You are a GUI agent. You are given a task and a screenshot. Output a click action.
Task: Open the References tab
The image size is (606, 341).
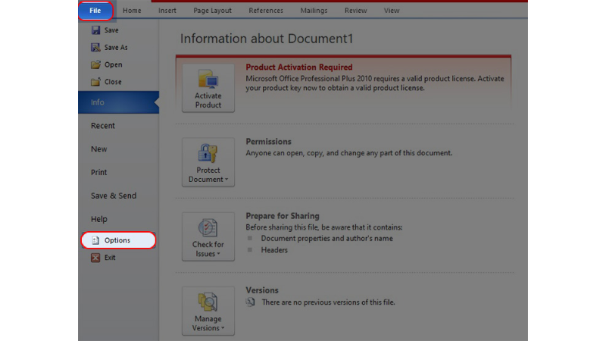[x=266, y=11]
